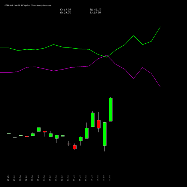Click the chart title text at top left
187x187 pixels.
click(28, 6)
